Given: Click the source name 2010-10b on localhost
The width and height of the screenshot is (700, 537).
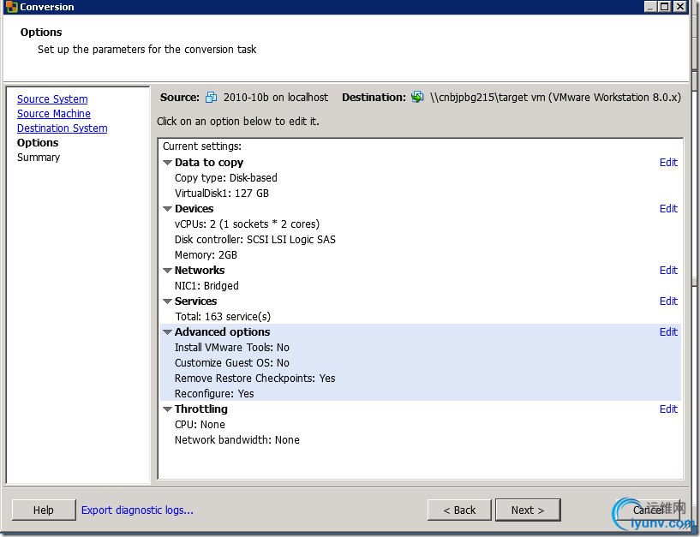Looking at the screenshot, I should click(275, 98).
